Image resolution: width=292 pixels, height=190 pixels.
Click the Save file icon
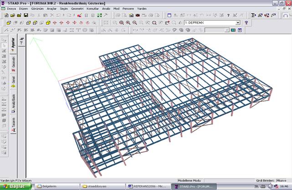click(26, 15)
